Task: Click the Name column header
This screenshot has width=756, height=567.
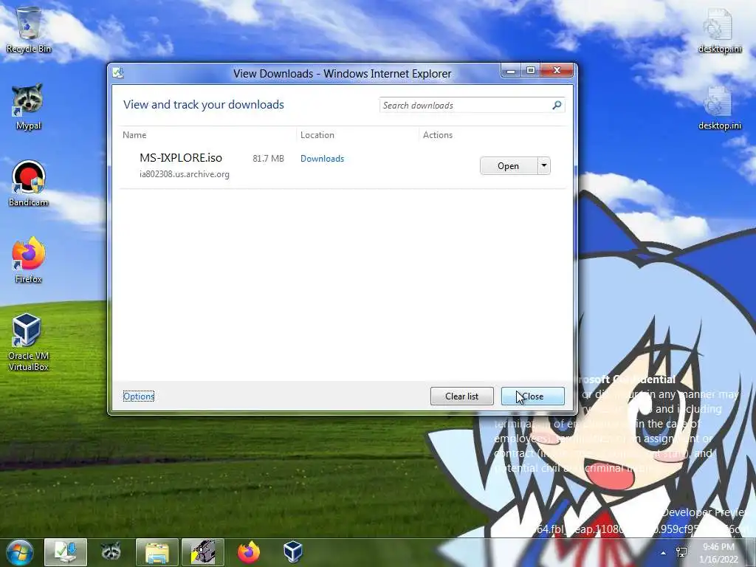Action: (134, 135)
